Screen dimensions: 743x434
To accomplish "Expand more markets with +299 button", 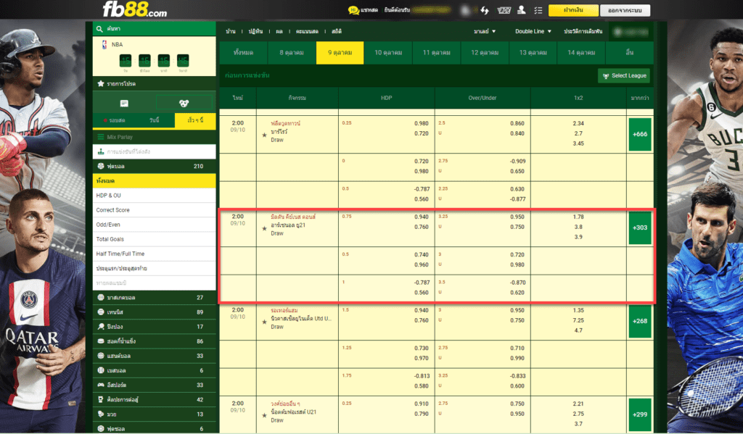I will pos(640,414).
